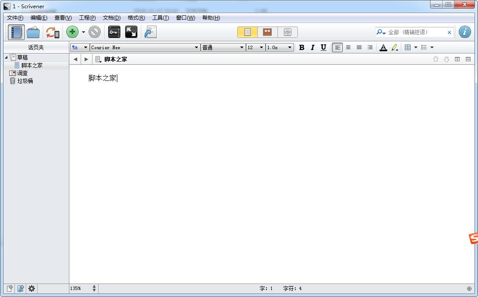Viewport: 478px width, 297px height.
Task: Click the keywords toolbar icon
Action: [114, 32]
